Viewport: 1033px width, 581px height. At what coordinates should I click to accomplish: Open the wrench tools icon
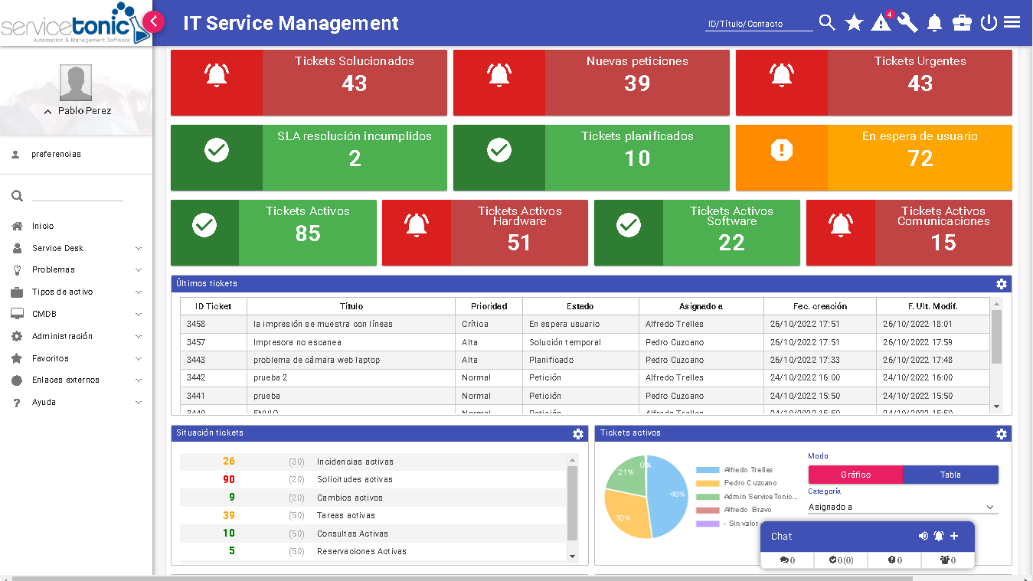[907, 23]
